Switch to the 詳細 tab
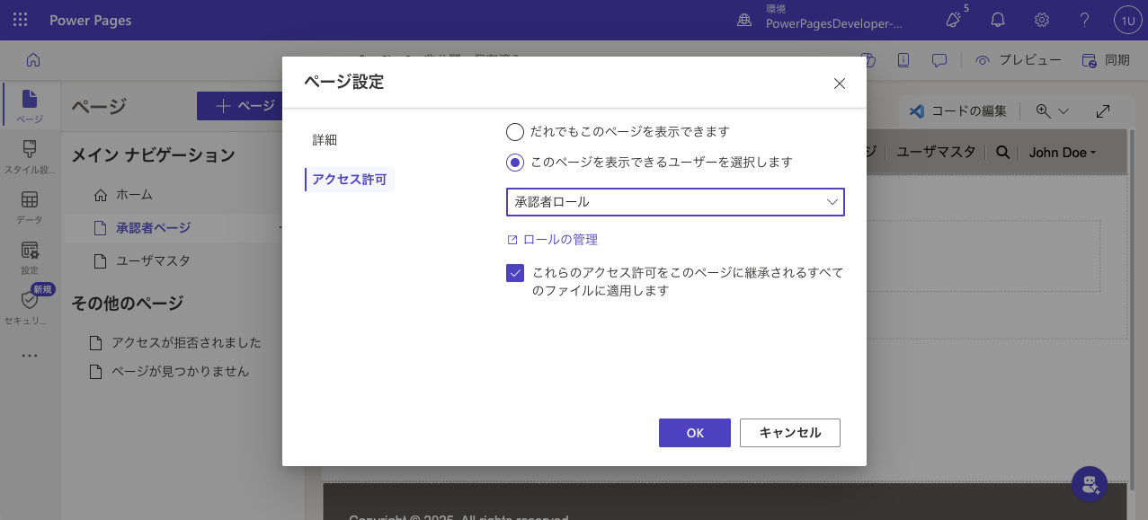1148x520 pixels. pos(325,140)
